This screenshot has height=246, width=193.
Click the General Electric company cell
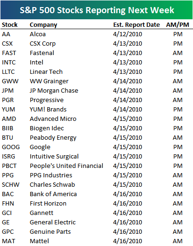(53, 222)
